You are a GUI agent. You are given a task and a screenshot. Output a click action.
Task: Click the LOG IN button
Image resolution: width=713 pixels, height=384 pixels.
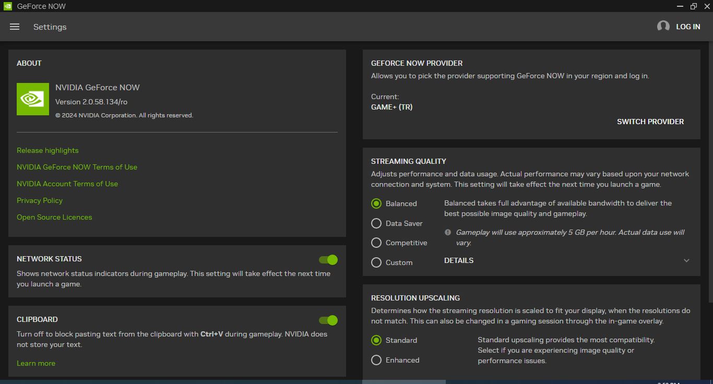[688, 27]
